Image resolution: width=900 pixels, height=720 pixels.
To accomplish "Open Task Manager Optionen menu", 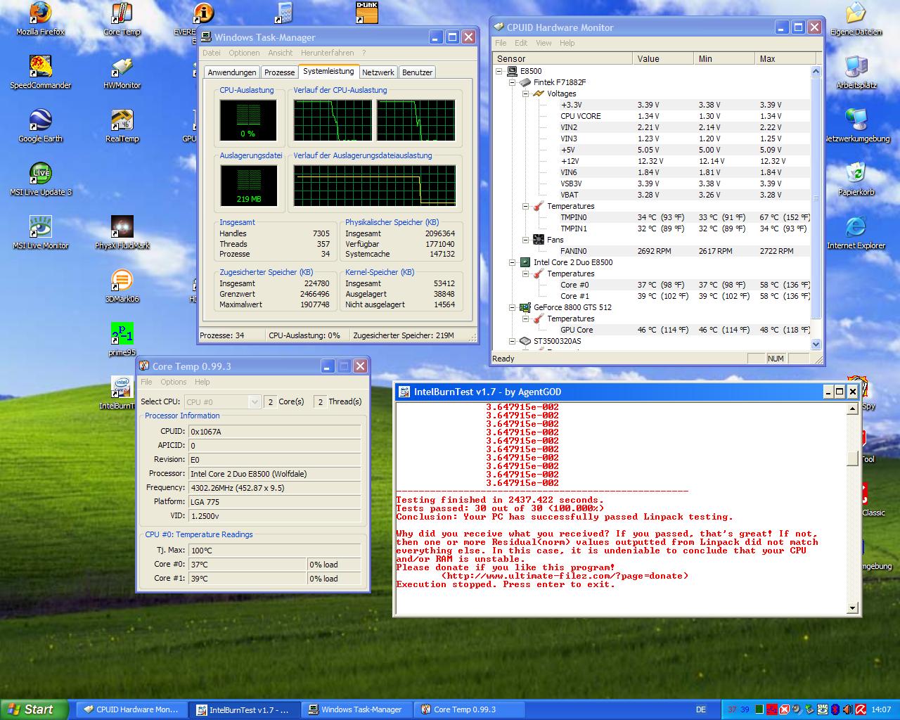I will (244, 53).
